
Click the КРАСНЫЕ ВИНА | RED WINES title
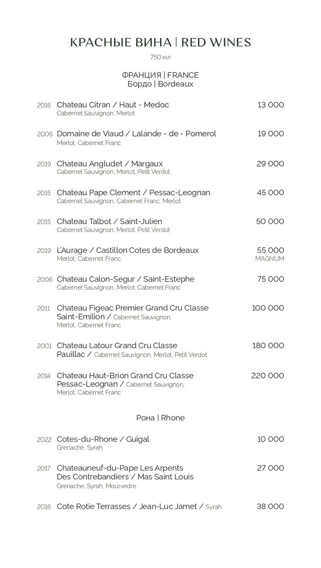pos(160,43)
